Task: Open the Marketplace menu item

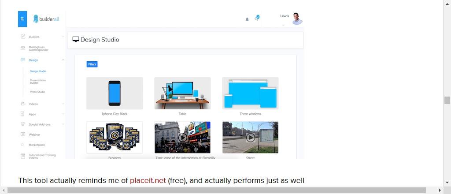Action: point(37,145)
